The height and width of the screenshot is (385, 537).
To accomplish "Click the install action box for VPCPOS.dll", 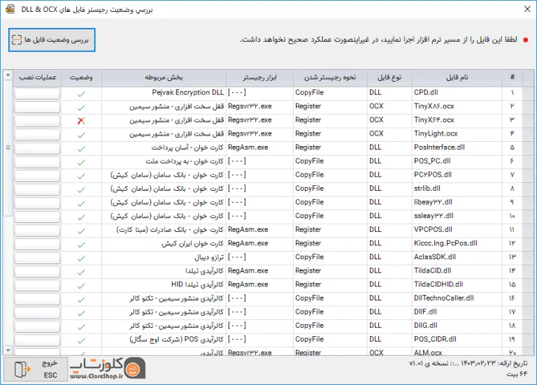I will click(37, 231).
